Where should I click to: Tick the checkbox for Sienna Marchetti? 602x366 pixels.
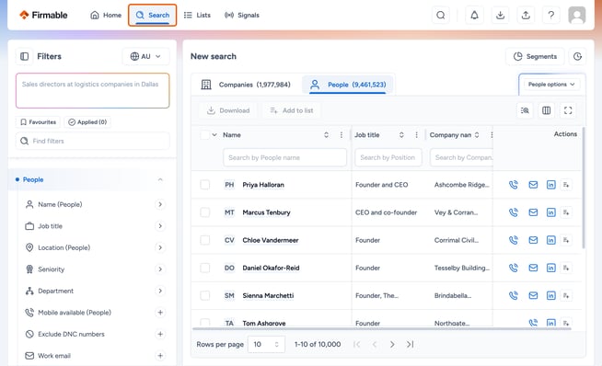(x=205, y=295)
